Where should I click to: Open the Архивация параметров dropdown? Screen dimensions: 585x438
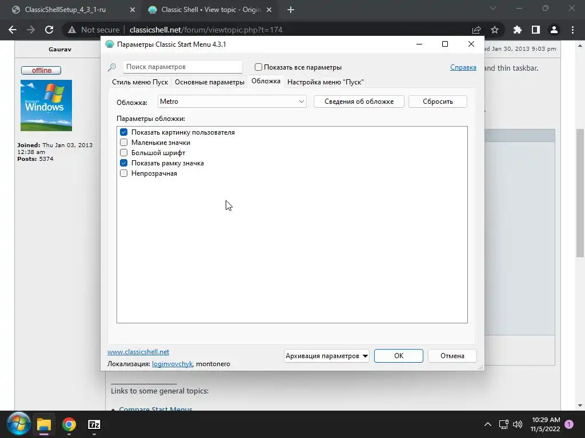pyautogui.click(x=326, y=356)
